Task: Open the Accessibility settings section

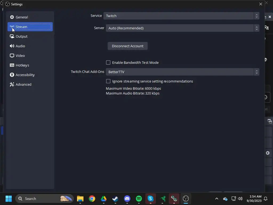Action: pos(30,75)
